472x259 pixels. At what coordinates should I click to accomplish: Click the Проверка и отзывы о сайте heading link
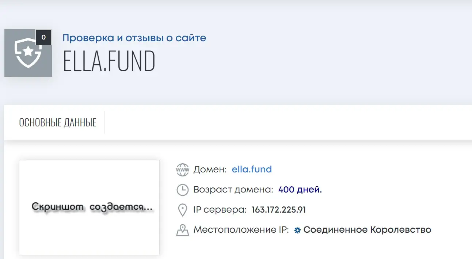[x=134, y=38]
